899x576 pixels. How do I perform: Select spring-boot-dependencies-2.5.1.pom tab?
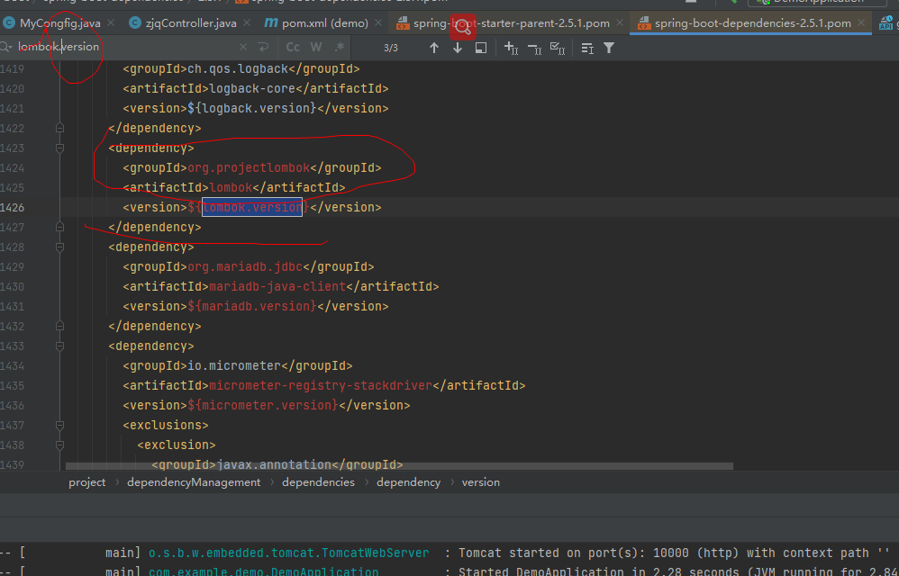coord(752,23)
